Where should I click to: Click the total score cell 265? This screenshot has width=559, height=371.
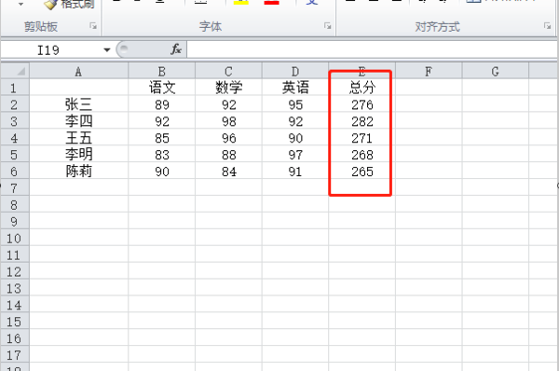(x=361, y=171)
